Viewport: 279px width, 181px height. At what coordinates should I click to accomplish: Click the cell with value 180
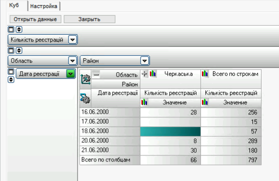pos(231,150)
